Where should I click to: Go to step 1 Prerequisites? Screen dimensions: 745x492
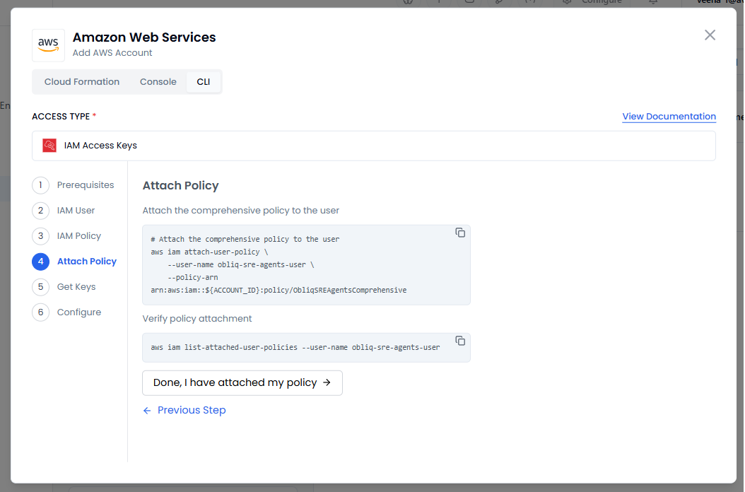85,185
